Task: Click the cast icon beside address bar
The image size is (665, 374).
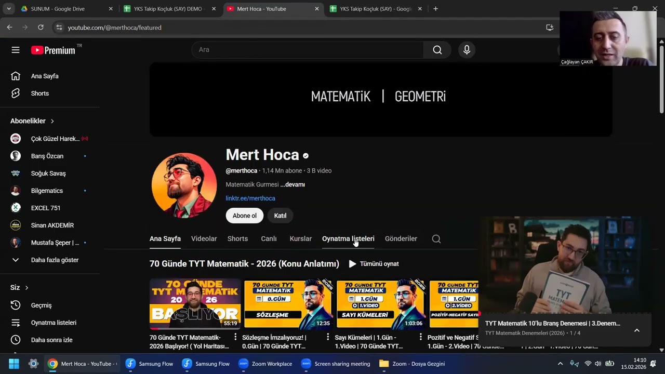Action: (550, 28)
